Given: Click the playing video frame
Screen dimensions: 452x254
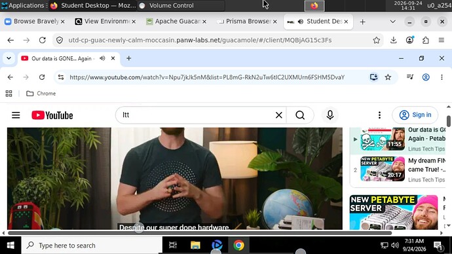Looking at the screenshot, I should [x=175, y=179].
